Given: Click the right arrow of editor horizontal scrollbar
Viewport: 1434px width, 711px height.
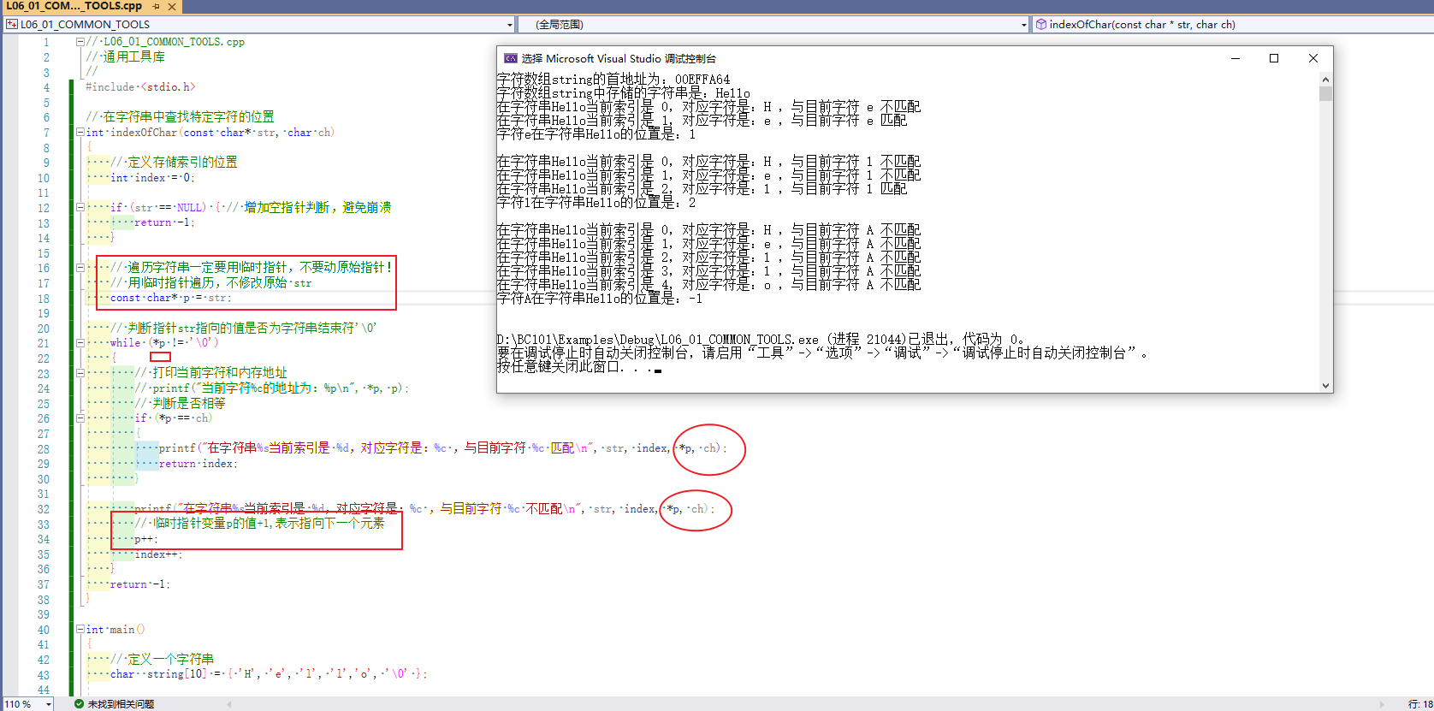Looking at the screenshot, I should coord(1380,704).
